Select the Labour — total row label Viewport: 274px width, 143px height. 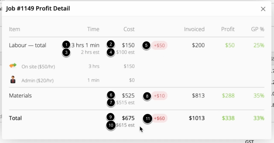pyautogui.click(x=28, y=45)
